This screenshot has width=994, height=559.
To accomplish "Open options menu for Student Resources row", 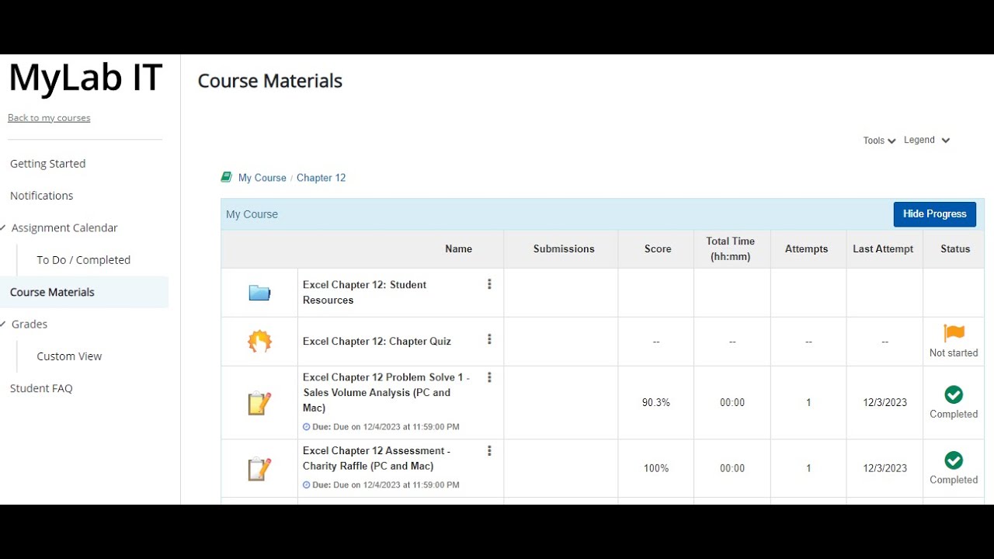I will pyautogui.click(x=489, y=284).
